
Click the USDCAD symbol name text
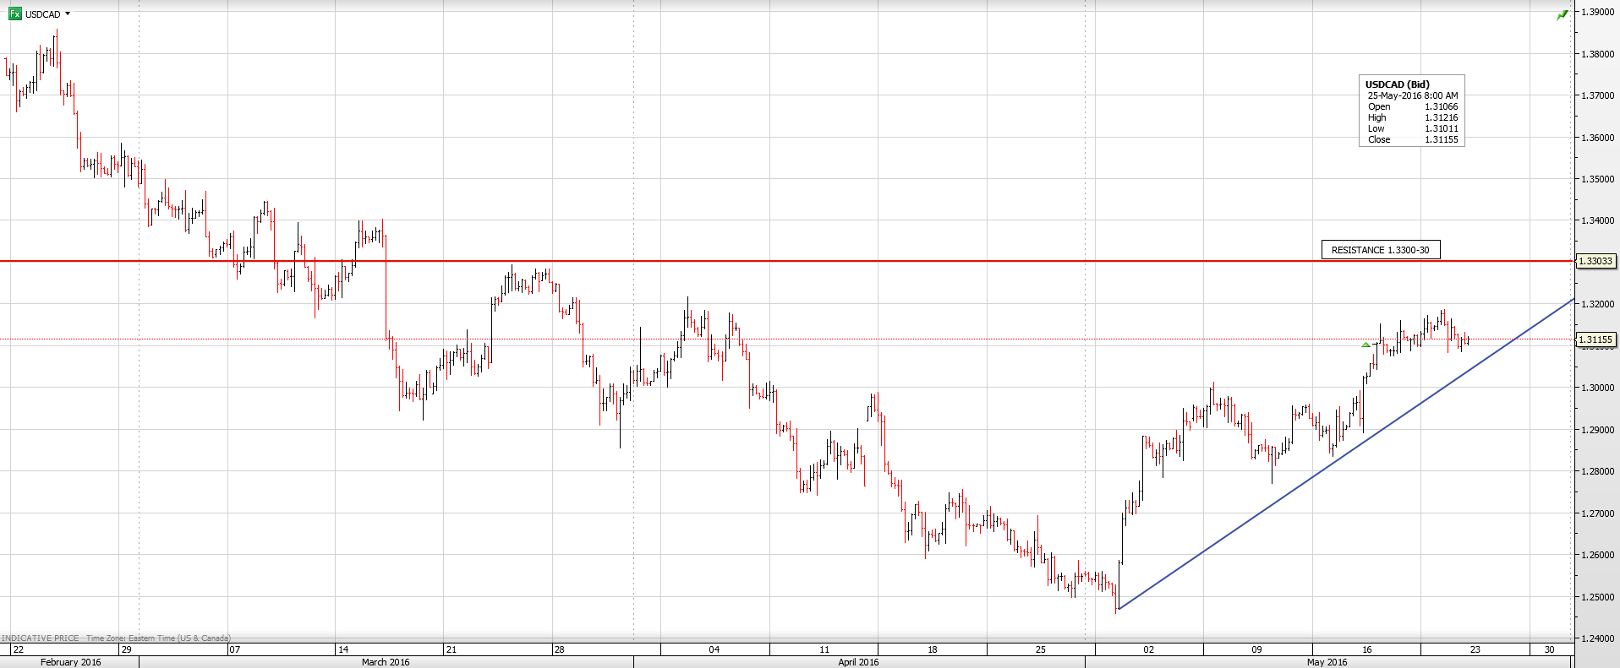42,14
